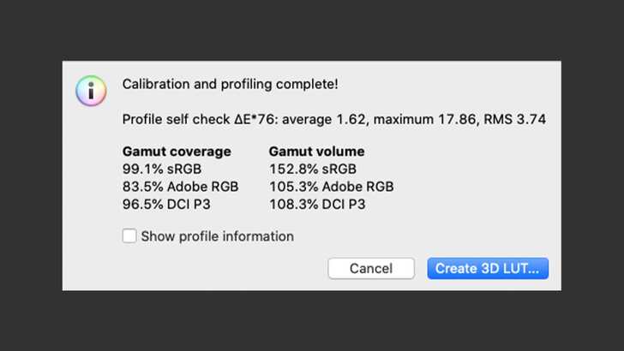
Task: Click the colorful info icon
Action: (x=91, y=90)
